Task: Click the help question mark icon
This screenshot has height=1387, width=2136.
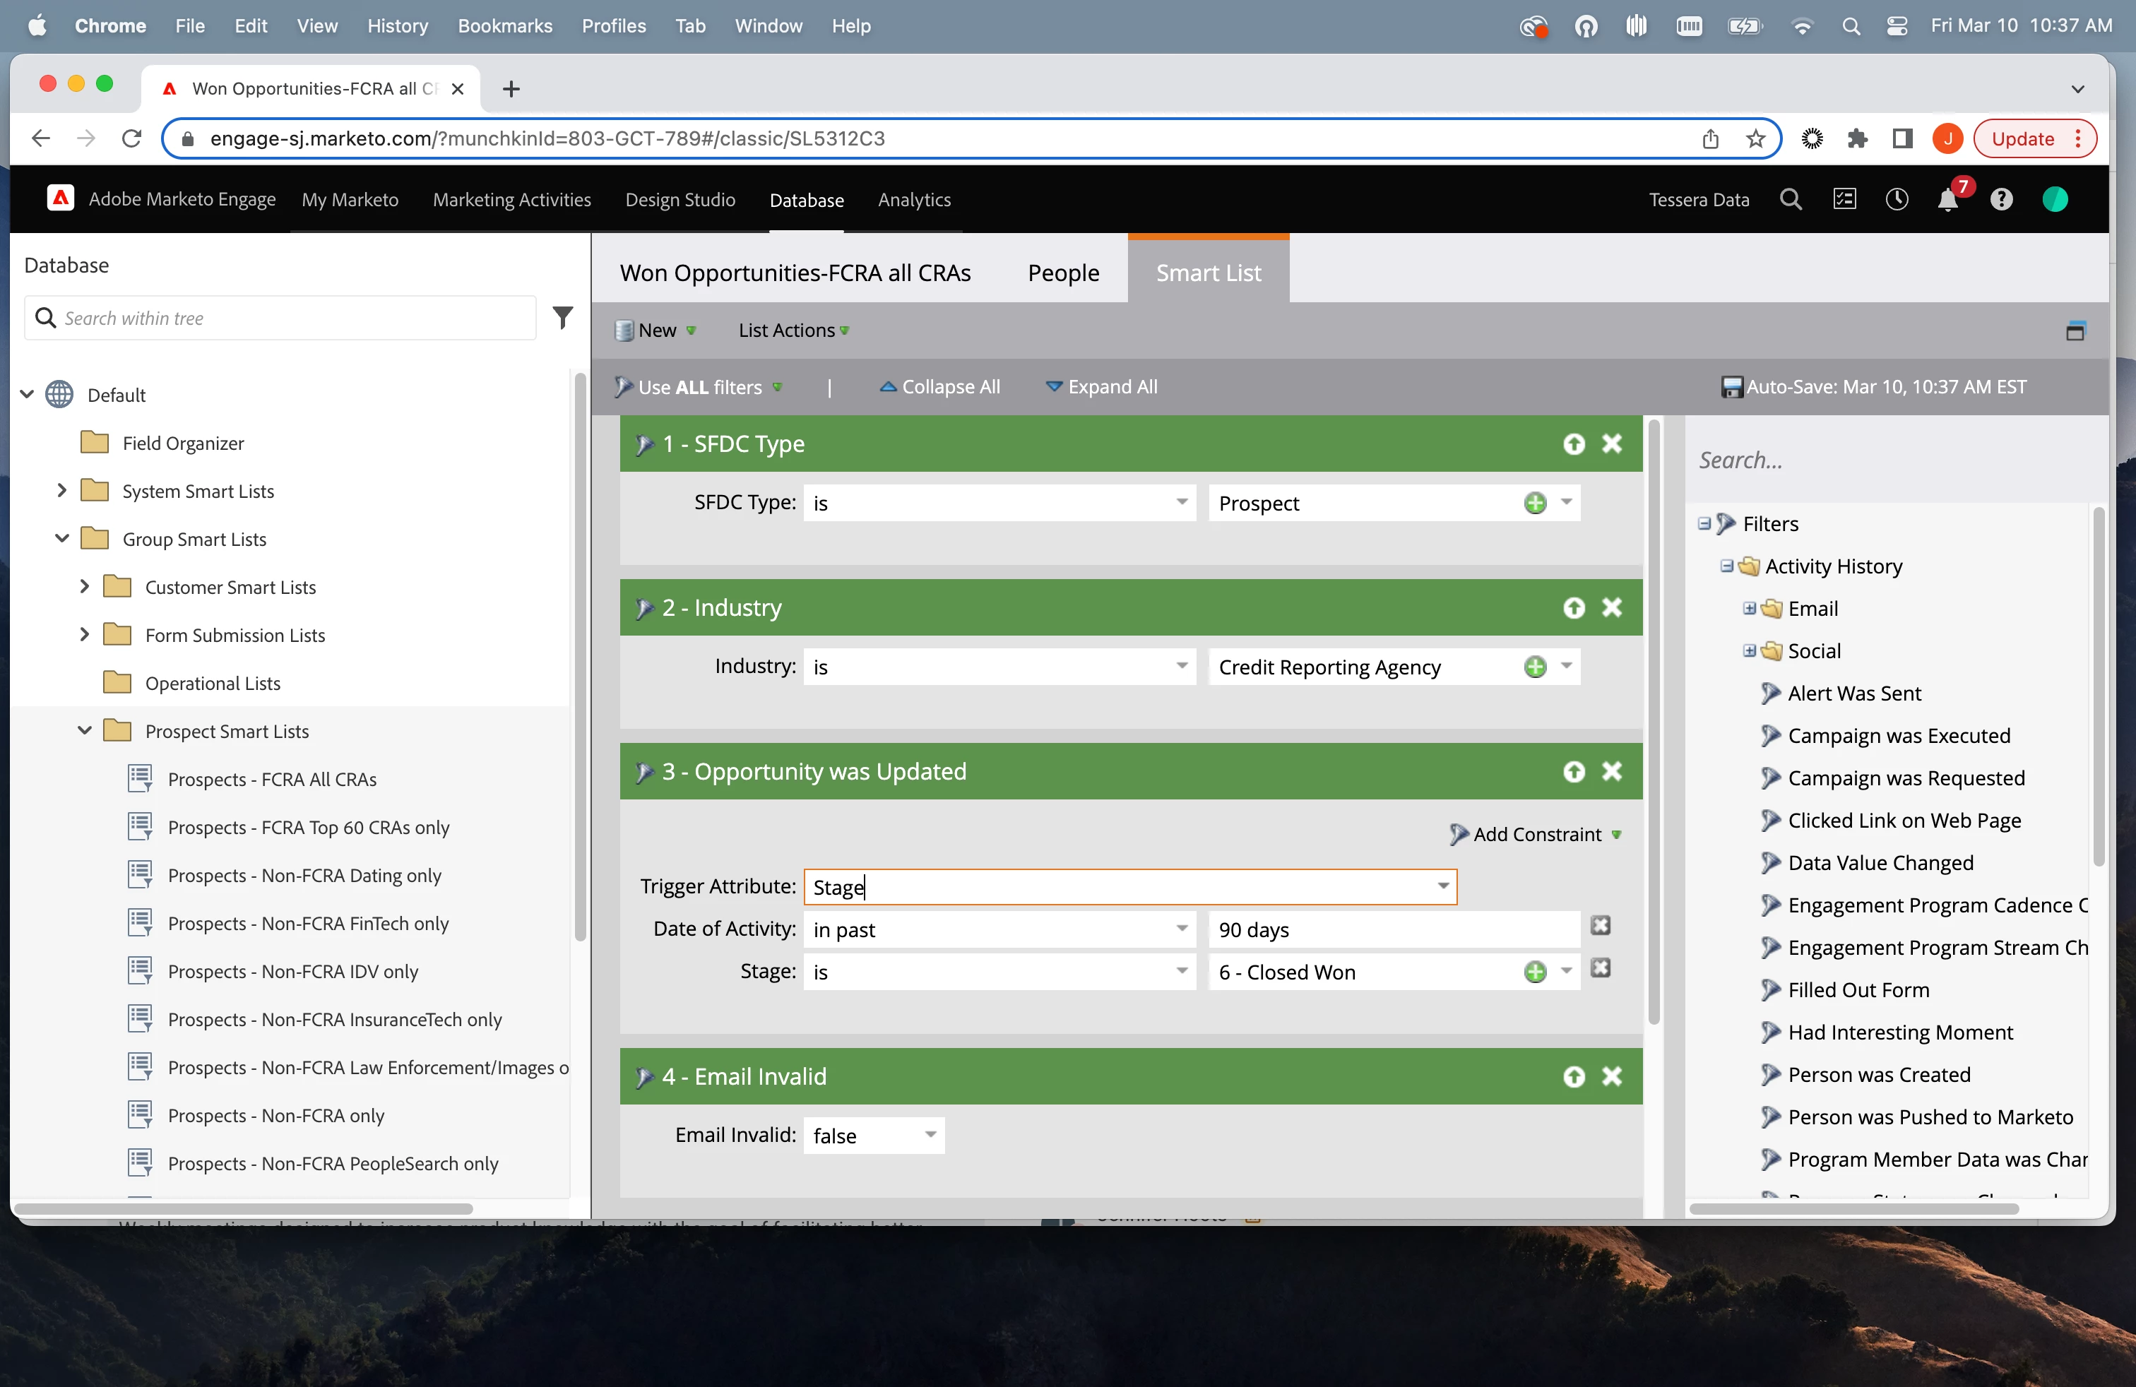Action: 2000,200
